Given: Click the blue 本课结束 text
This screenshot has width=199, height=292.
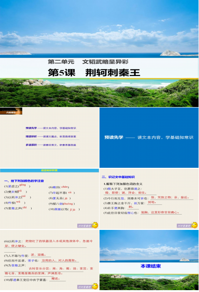Looking at the screenshot, I should pyautogui.click(x=151, y=266).
